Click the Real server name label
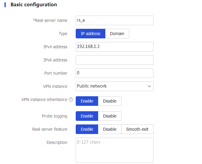This screenshot has height=164, width=202. pos(50,20)
